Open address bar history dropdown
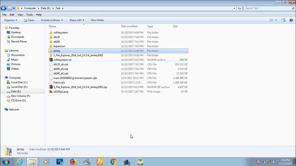 pyautogui.click(x=234, y=8)
